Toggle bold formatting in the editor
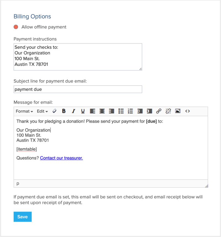The width and height of the screenshot is (221, 237). click(x=64, y=111)
